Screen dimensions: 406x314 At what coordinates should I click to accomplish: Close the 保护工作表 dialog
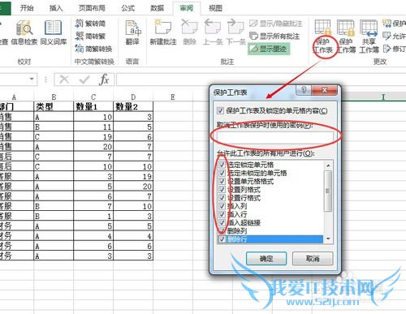pyautogui.click(x=325, y=90)
